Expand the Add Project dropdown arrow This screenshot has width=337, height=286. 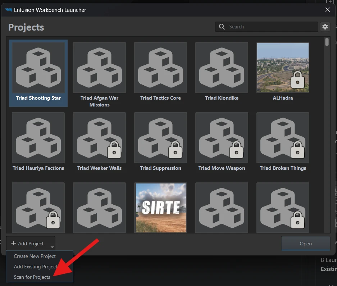tap(52, 247)
